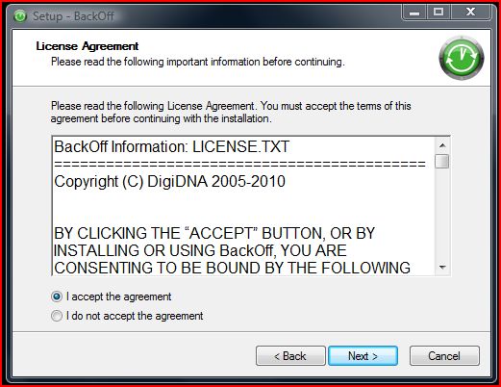Click the empty scrollbar track below thumb
This screenshot has width=501, height=387.
pos(442,214)
